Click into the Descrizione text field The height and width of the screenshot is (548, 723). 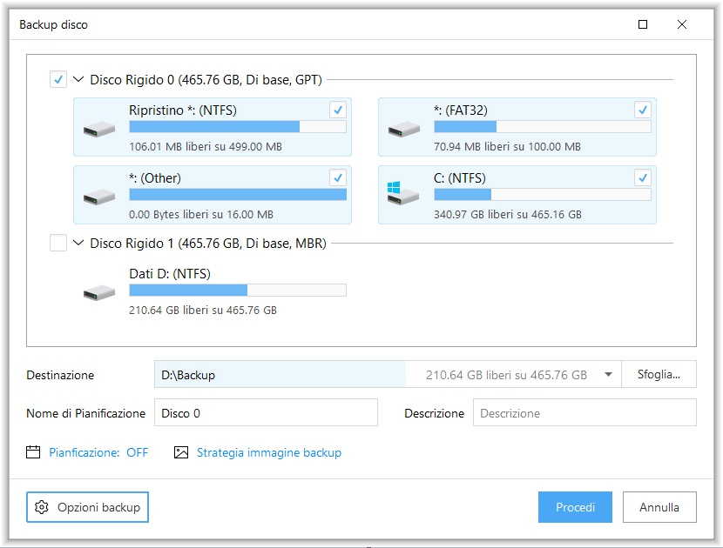point(584,413)
